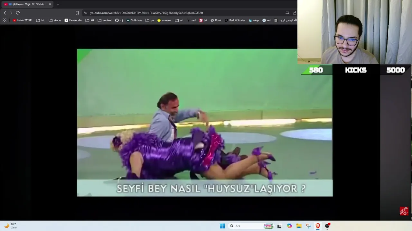The width and height of the screenshot is (412, 231).
Task: Open the btc bookmarks folder
Action: click(41, 20)
